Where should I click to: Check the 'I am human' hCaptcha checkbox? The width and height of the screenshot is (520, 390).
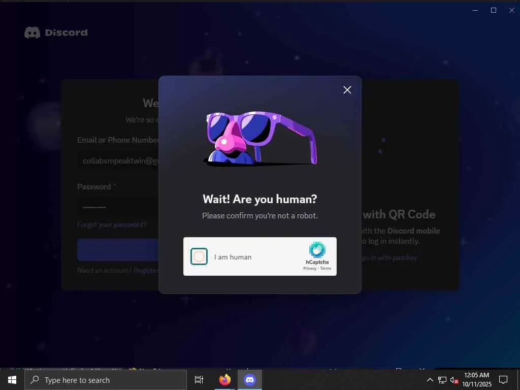tap(199, 256)
